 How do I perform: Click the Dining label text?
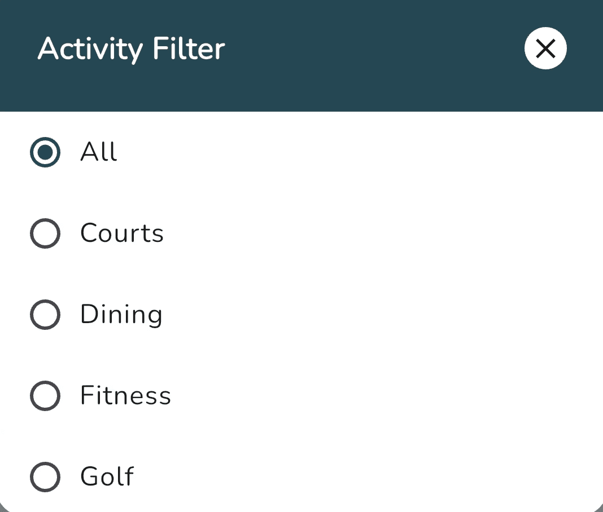(121, 314)
